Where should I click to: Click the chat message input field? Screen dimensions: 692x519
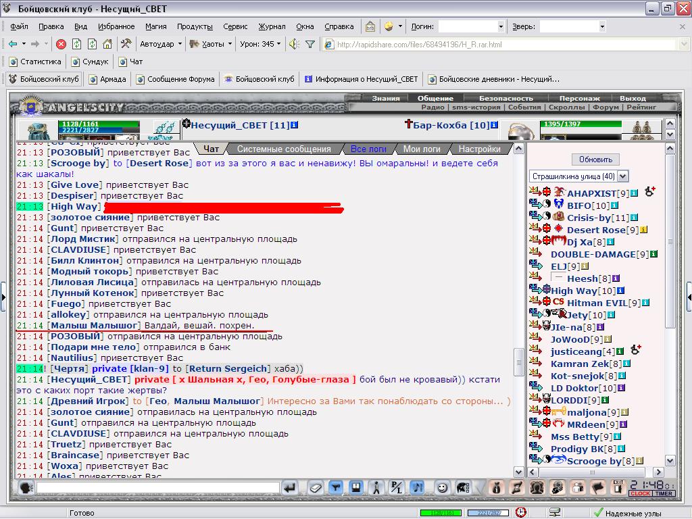(158, 488)
